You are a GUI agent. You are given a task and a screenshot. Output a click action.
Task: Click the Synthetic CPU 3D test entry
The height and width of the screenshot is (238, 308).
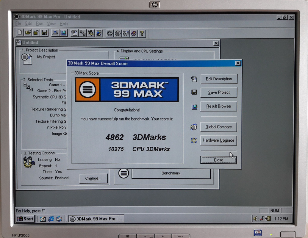pos(49,97)
